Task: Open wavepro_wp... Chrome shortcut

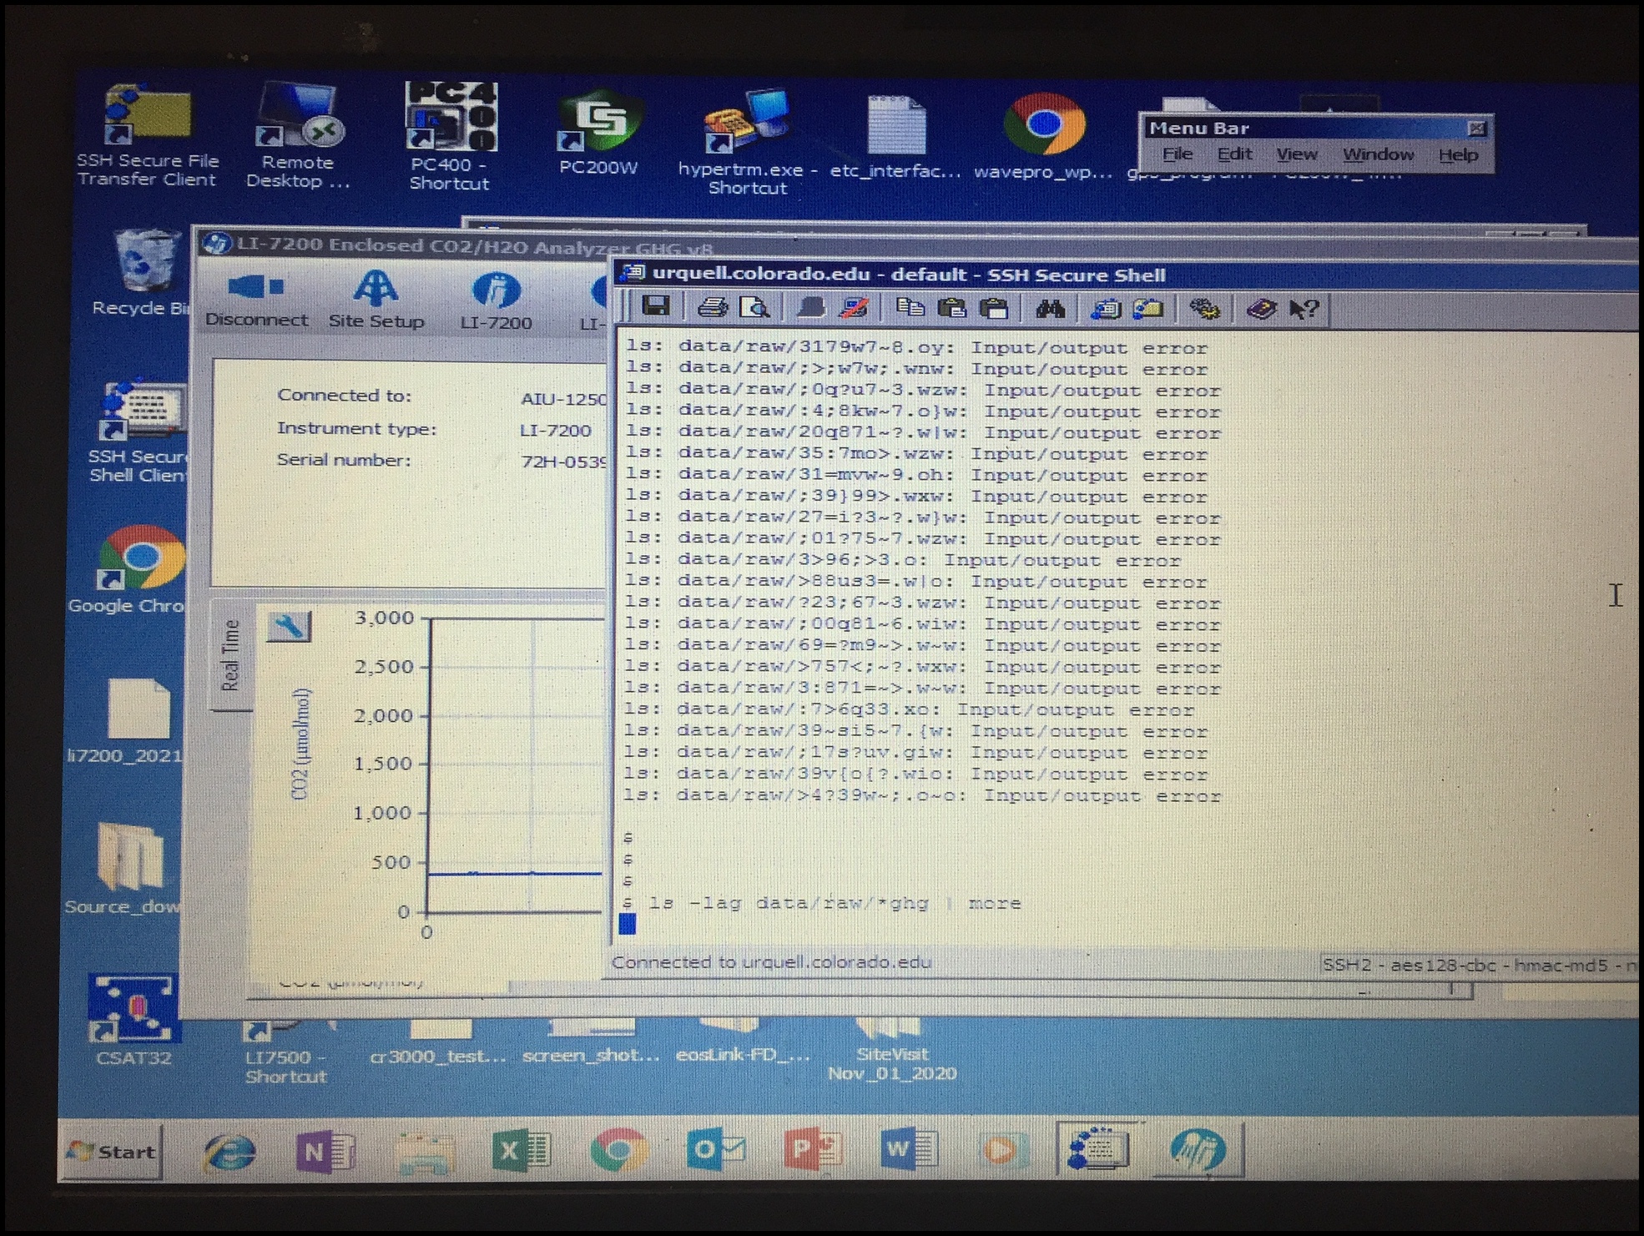Action: 1043,137
